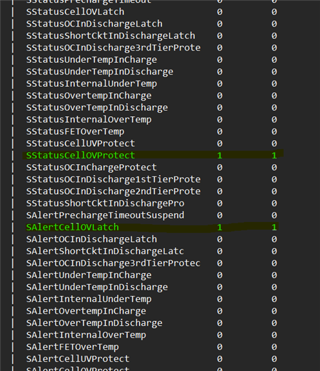Click SStatusCellUVProtect label
The height and width of the screenshot is (371, 320).
point(81,143)
